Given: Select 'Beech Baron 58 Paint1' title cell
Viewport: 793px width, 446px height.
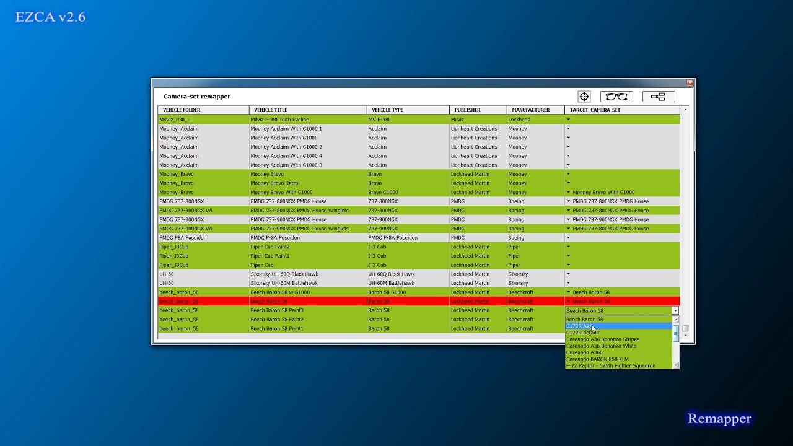Looking at the screenshot, I should point(308,329).
